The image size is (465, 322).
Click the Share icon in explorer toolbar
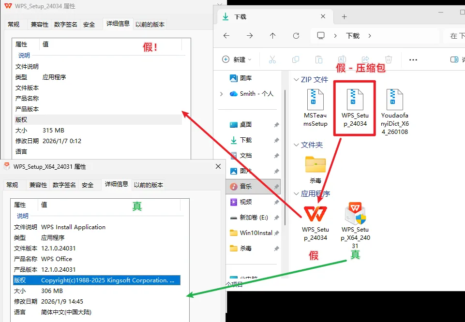(x=365, y=59)
